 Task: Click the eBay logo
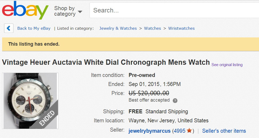(x=25, y=10)
